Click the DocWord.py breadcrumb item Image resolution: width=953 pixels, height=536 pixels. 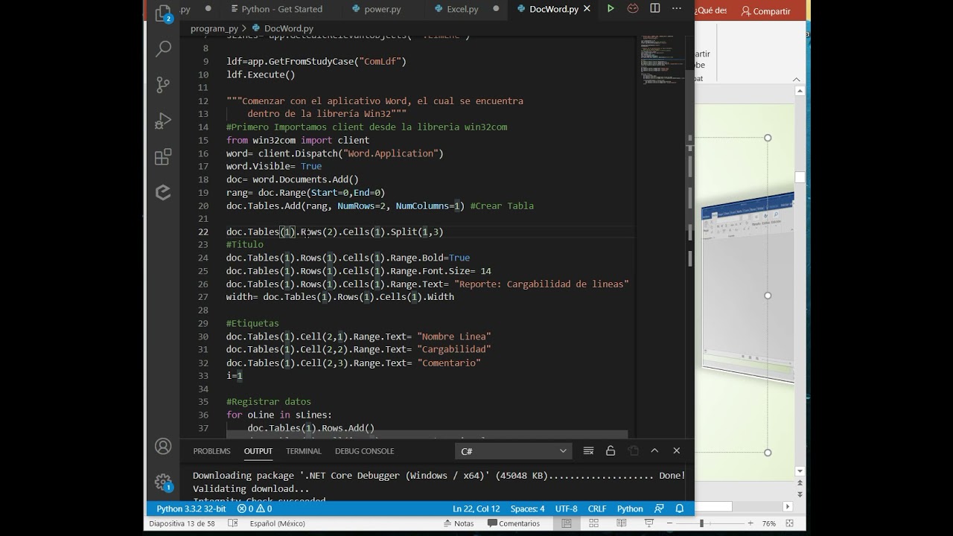pyautogui.click(x=283, y=28)
